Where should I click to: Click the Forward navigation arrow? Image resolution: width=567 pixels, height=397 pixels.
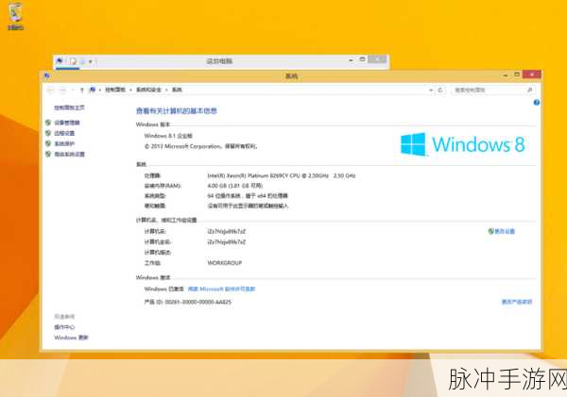(62, 90)
